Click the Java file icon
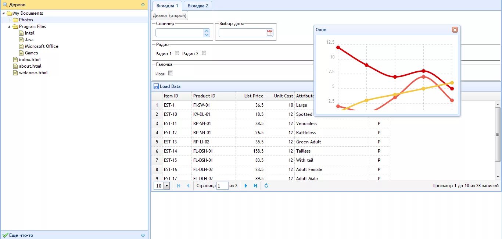Image resolution: width=502 pixels, height=239 pixels. [21, 40]
